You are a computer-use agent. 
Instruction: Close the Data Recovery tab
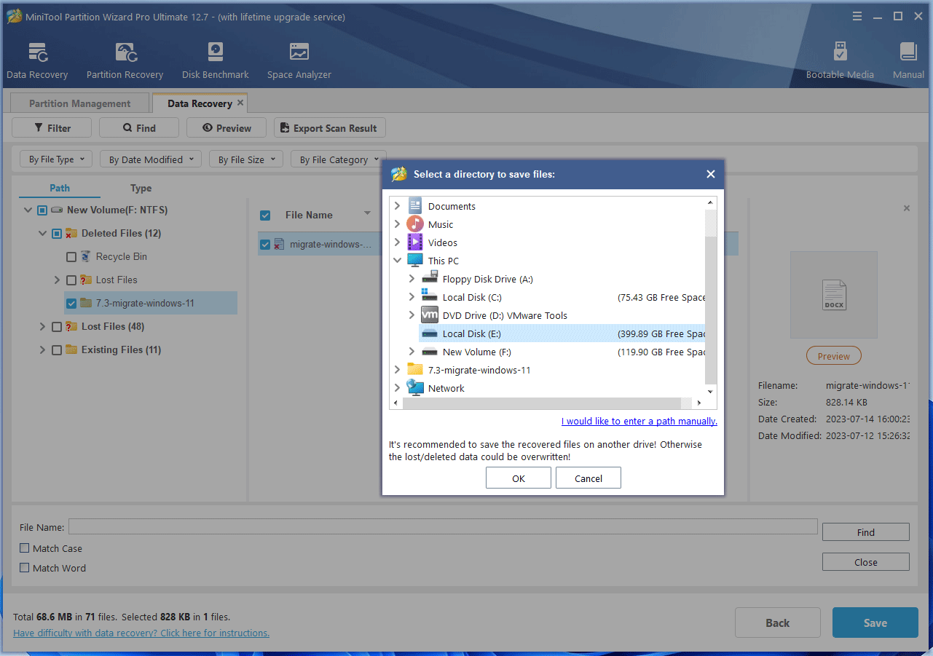(x=240, y=103)
